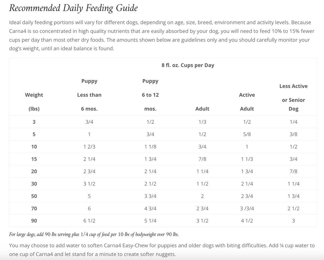Viewport: 324px width, 260px height.
Task: Select the 3 lbs weight row label
Action: click(x=34, y=122)
